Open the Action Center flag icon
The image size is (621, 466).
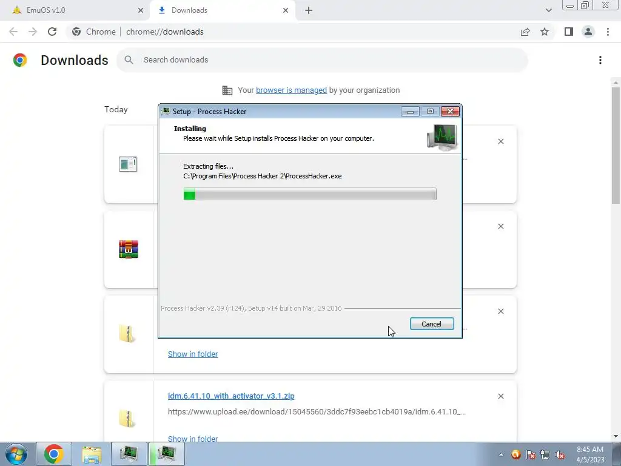531,454
